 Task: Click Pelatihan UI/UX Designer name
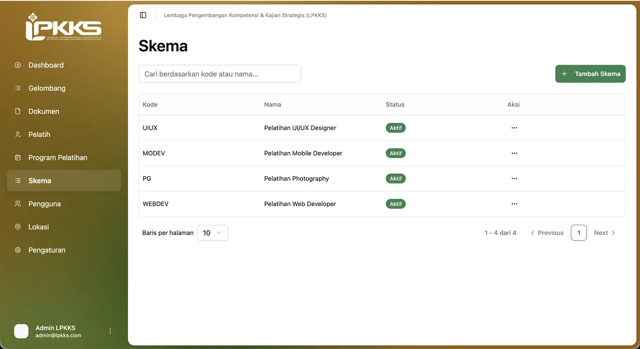tap(300, 128)
